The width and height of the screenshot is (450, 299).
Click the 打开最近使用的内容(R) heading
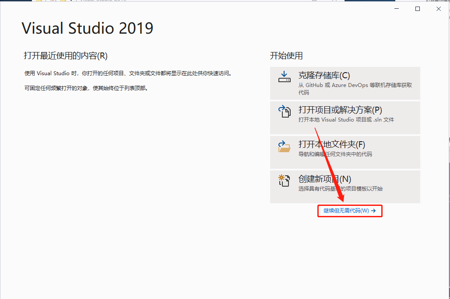65,56
